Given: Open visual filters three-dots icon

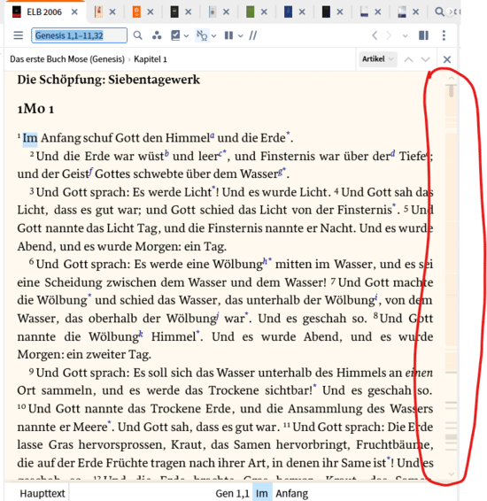Looking at the screenshot, I should click(x=157, y=35).
